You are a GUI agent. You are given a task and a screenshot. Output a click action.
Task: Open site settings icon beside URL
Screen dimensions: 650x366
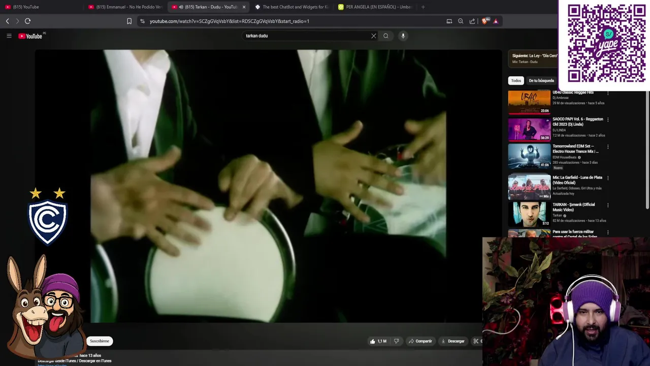pos(142,21)
